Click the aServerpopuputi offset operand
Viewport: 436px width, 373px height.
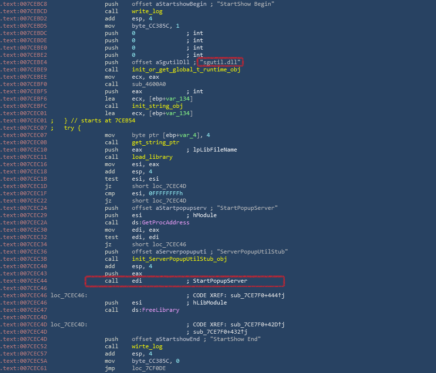[169, 252]
